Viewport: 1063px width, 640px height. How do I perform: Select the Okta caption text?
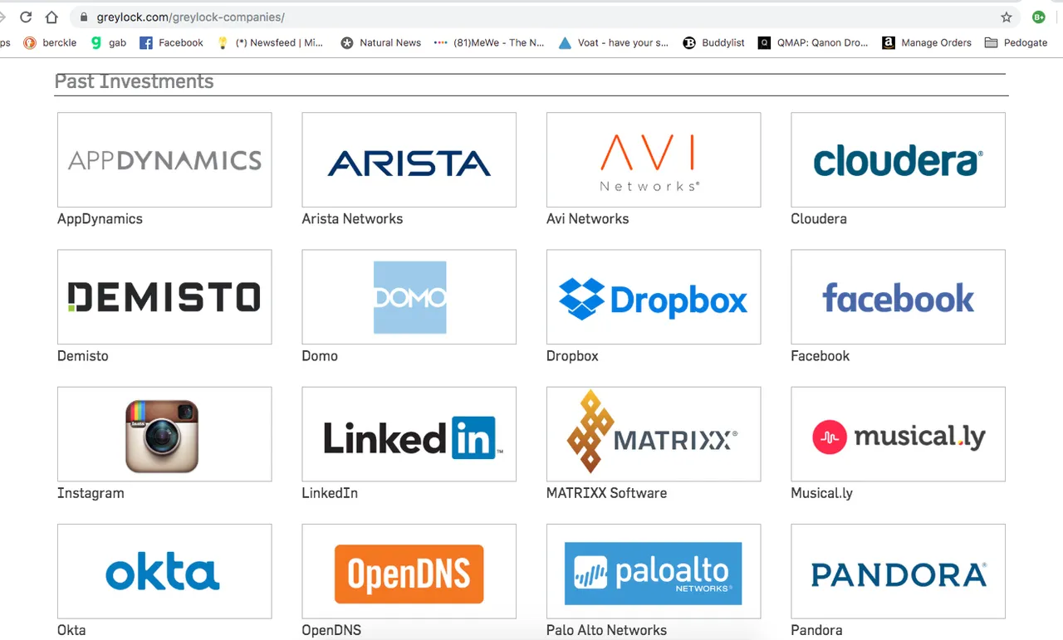pos(71,630)
